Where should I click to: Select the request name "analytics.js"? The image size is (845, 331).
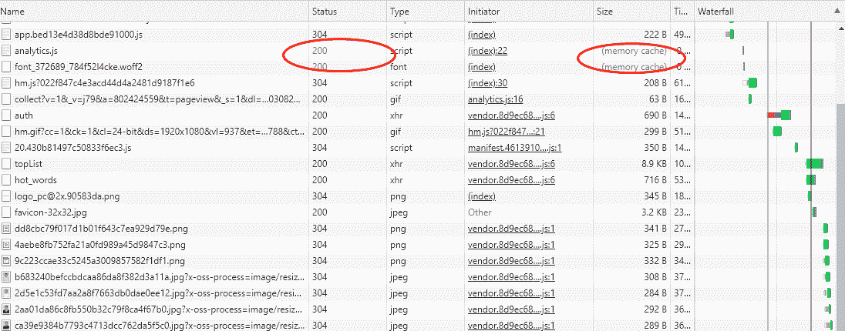(36, 51)
